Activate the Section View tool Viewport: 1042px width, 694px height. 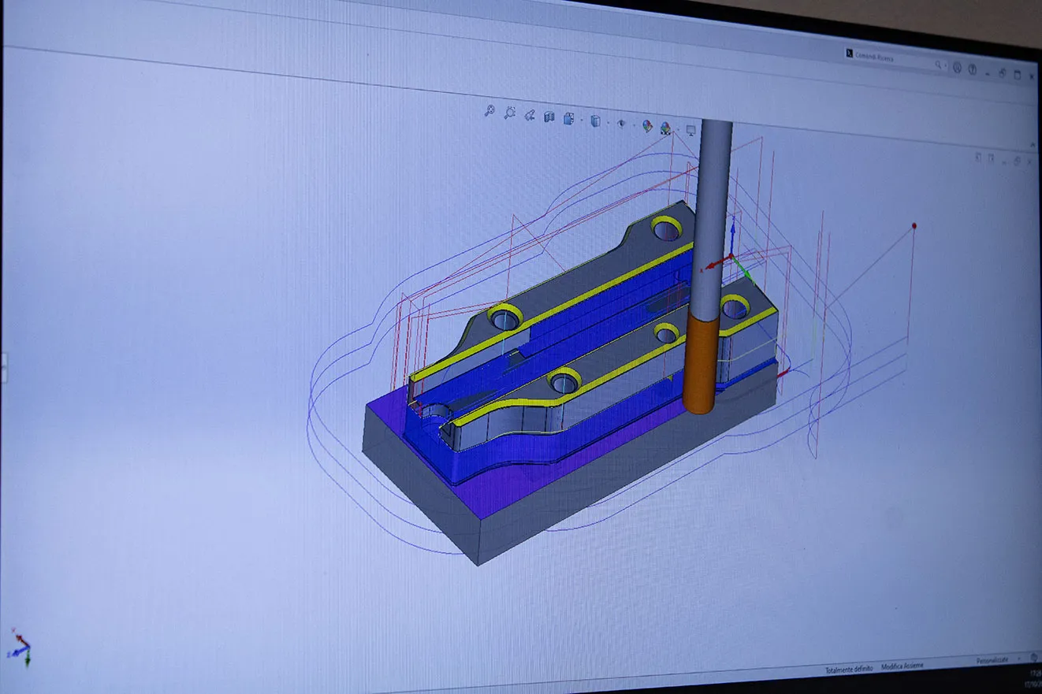click(549, 117)
